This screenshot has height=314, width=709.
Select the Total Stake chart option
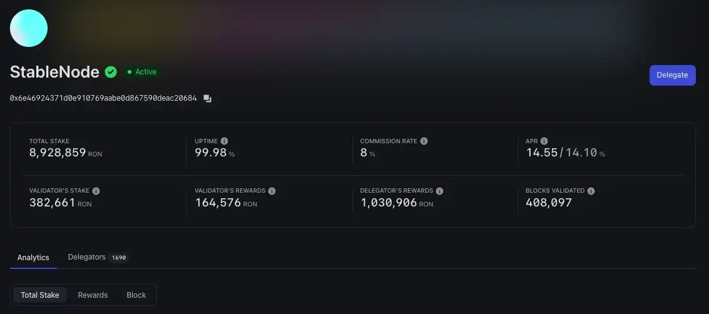tap(40, 295)
